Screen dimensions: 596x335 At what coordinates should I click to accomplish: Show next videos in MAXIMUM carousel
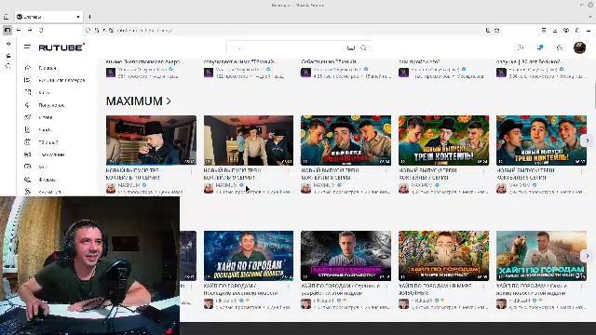[x=588, y=141]
